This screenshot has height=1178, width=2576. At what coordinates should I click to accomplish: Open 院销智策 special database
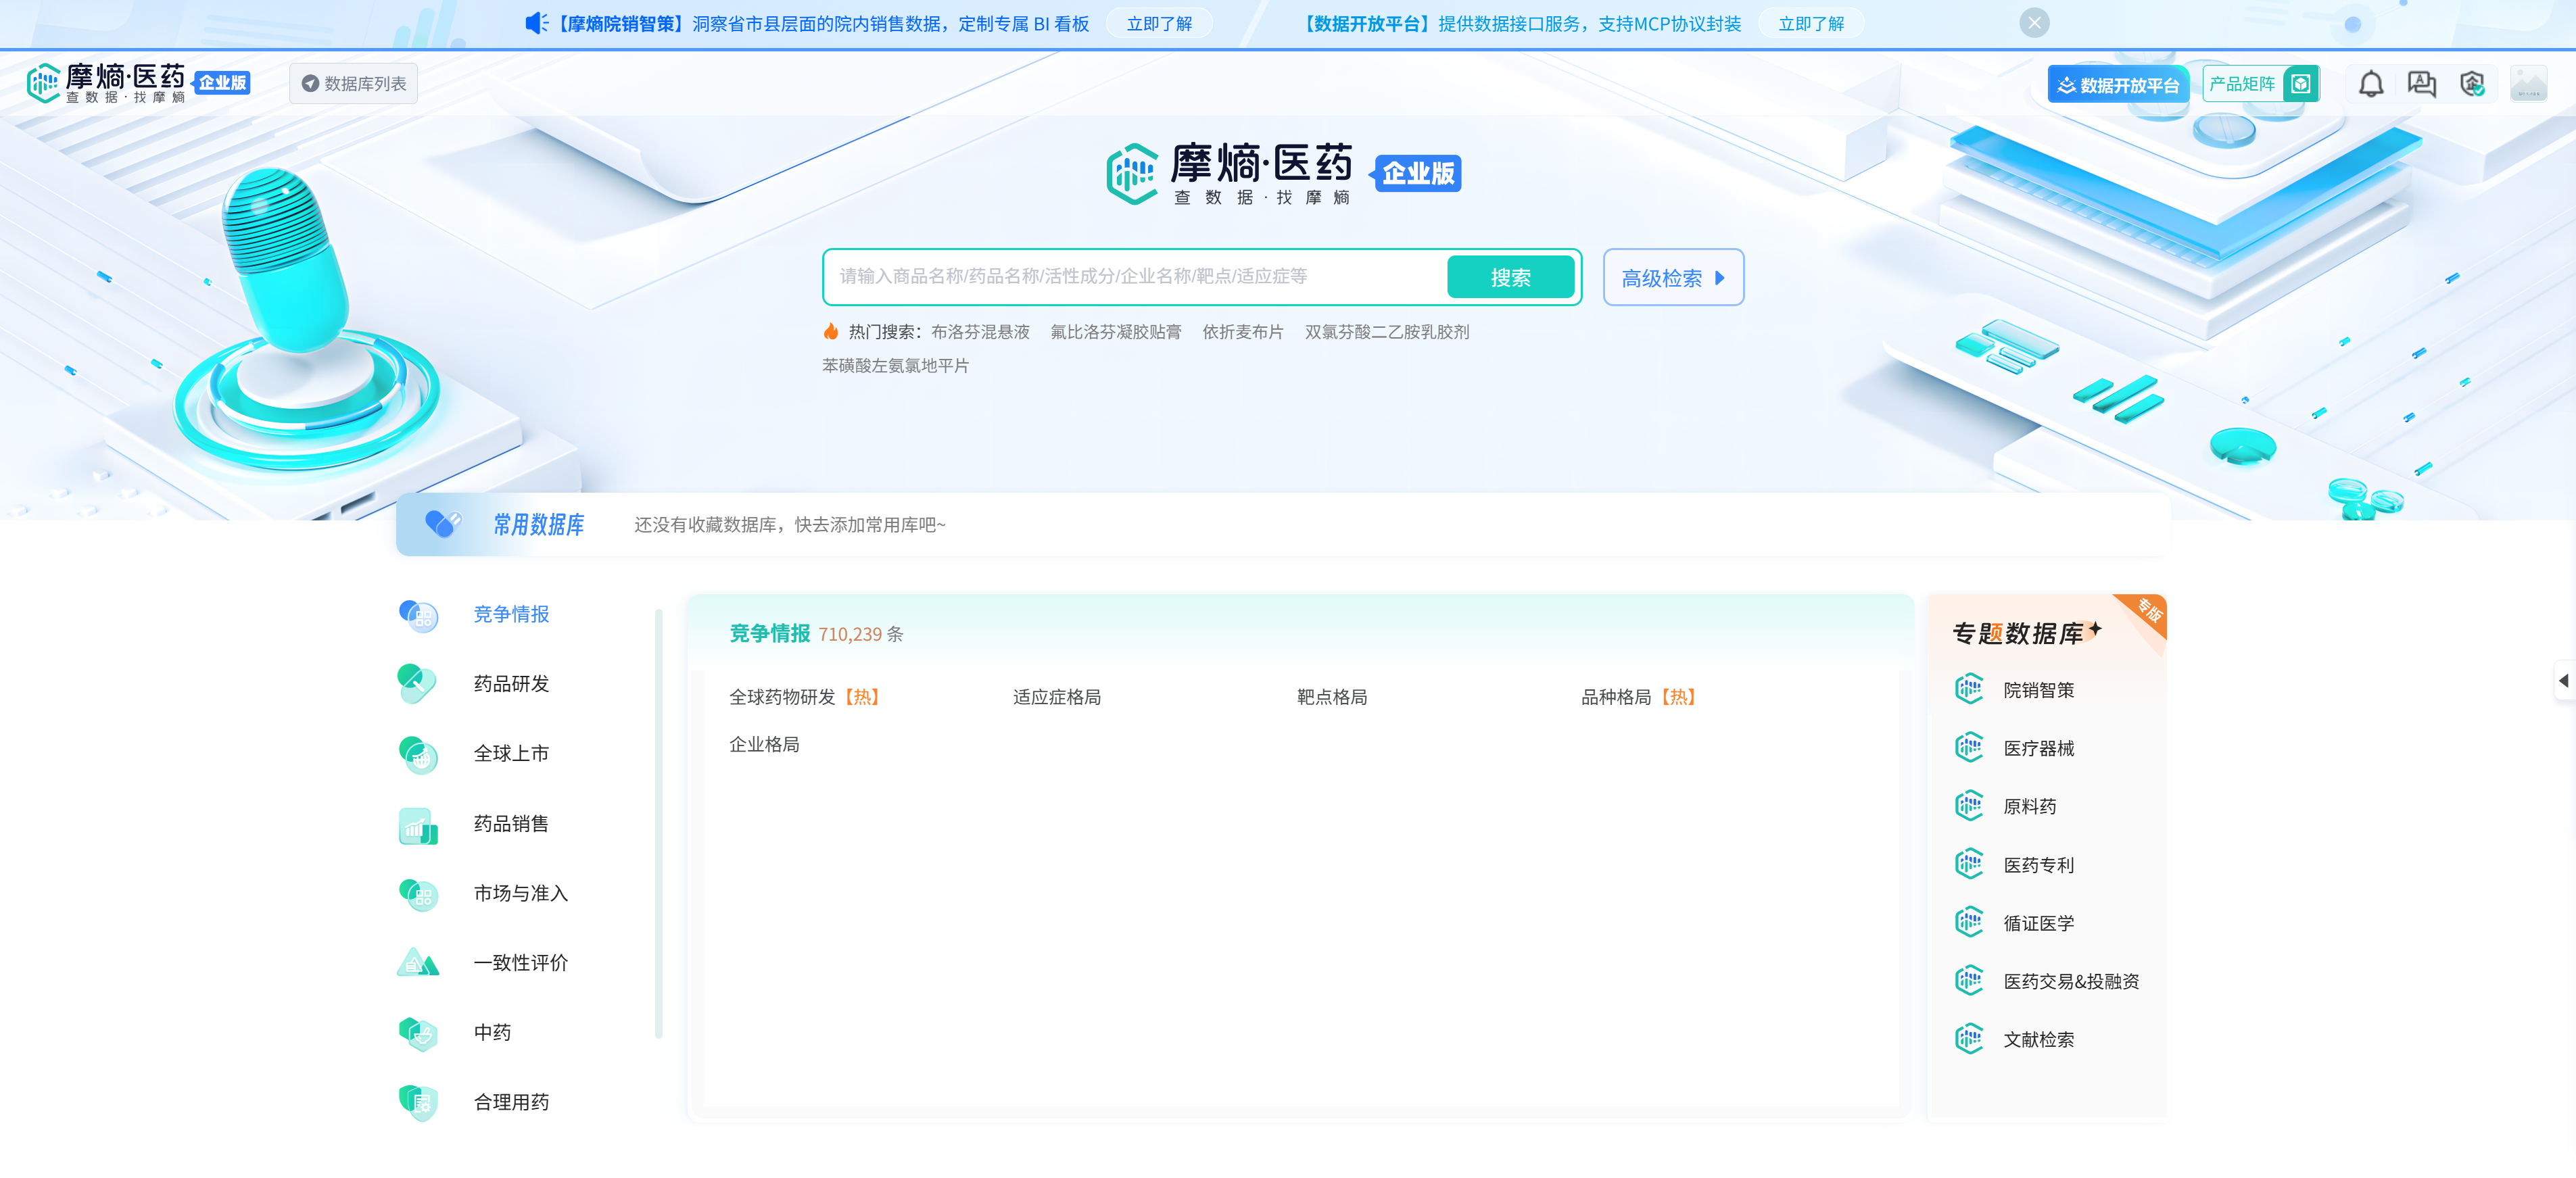pyautogui.click(x=2038, y=690)
